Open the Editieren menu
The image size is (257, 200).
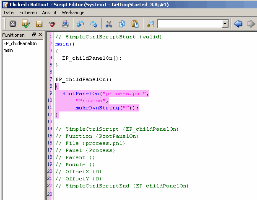pyautogui.click(x=28, y=13)
